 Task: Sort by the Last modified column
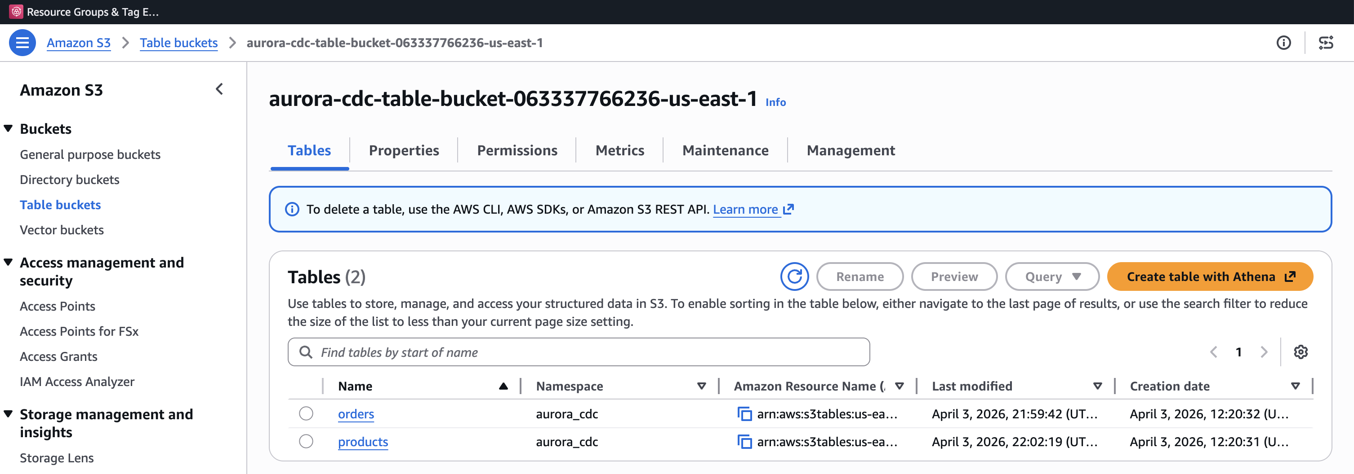(x=1097, y=386)
